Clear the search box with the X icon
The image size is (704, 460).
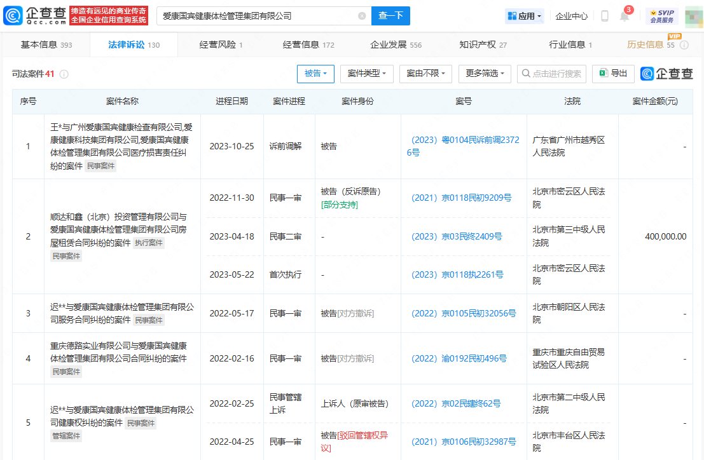coord(362,16)
